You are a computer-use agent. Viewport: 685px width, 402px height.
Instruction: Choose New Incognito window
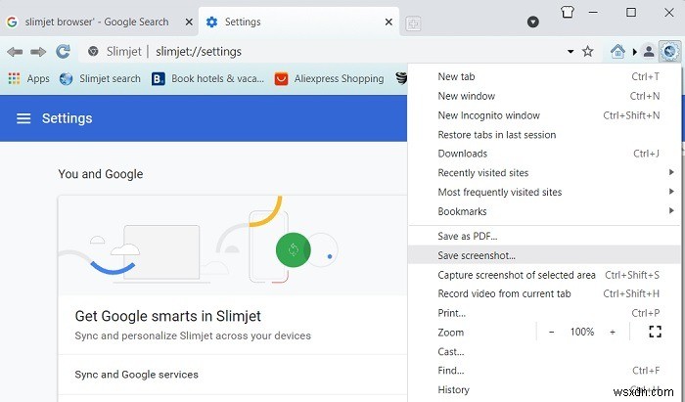pyautogui.click(x=488, y=115)
